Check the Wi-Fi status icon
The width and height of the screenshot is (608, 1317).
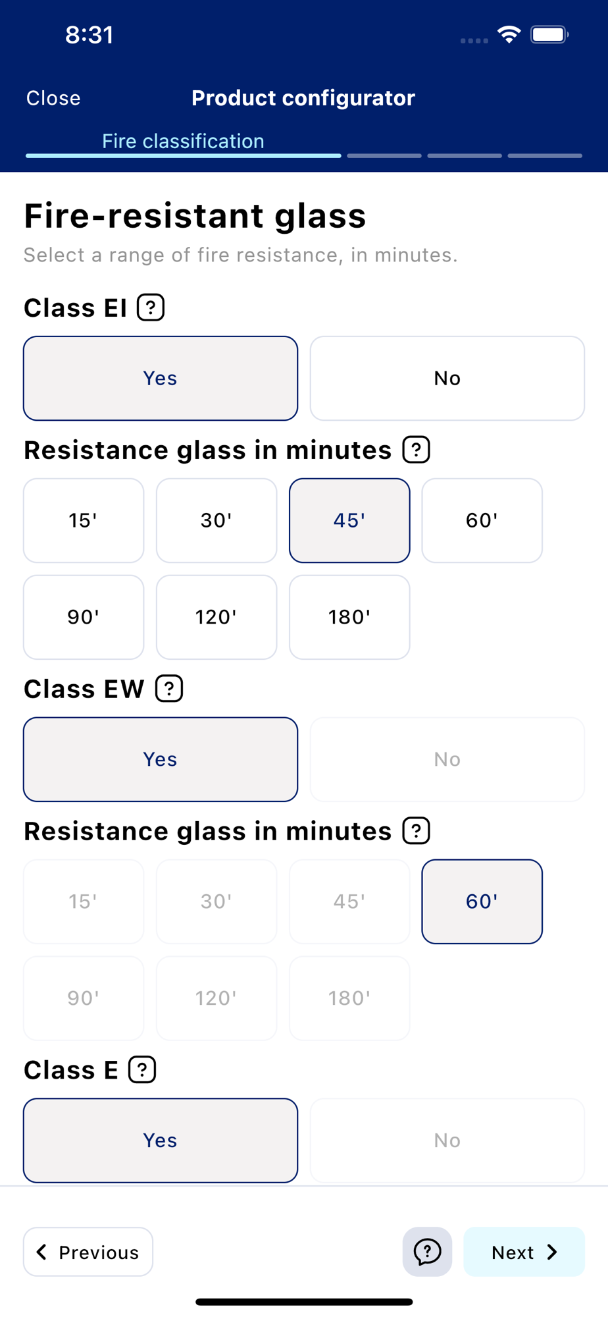click(509, 34)
